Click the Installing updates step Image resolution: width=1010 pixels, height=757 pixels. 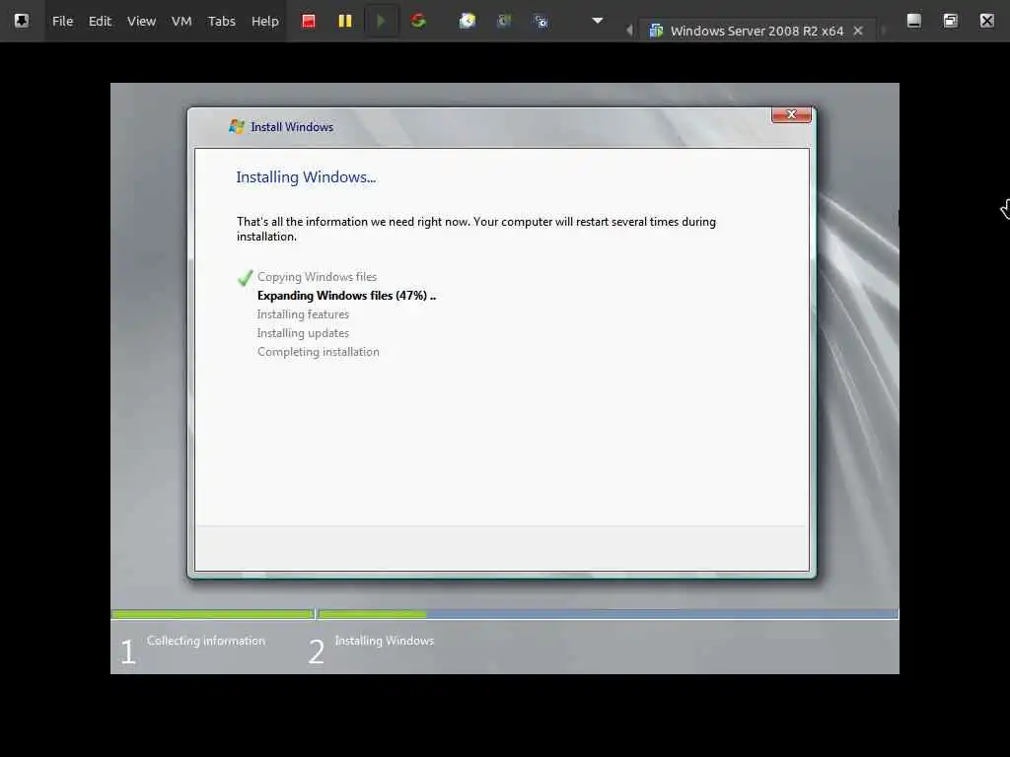(x=303, y=333)
